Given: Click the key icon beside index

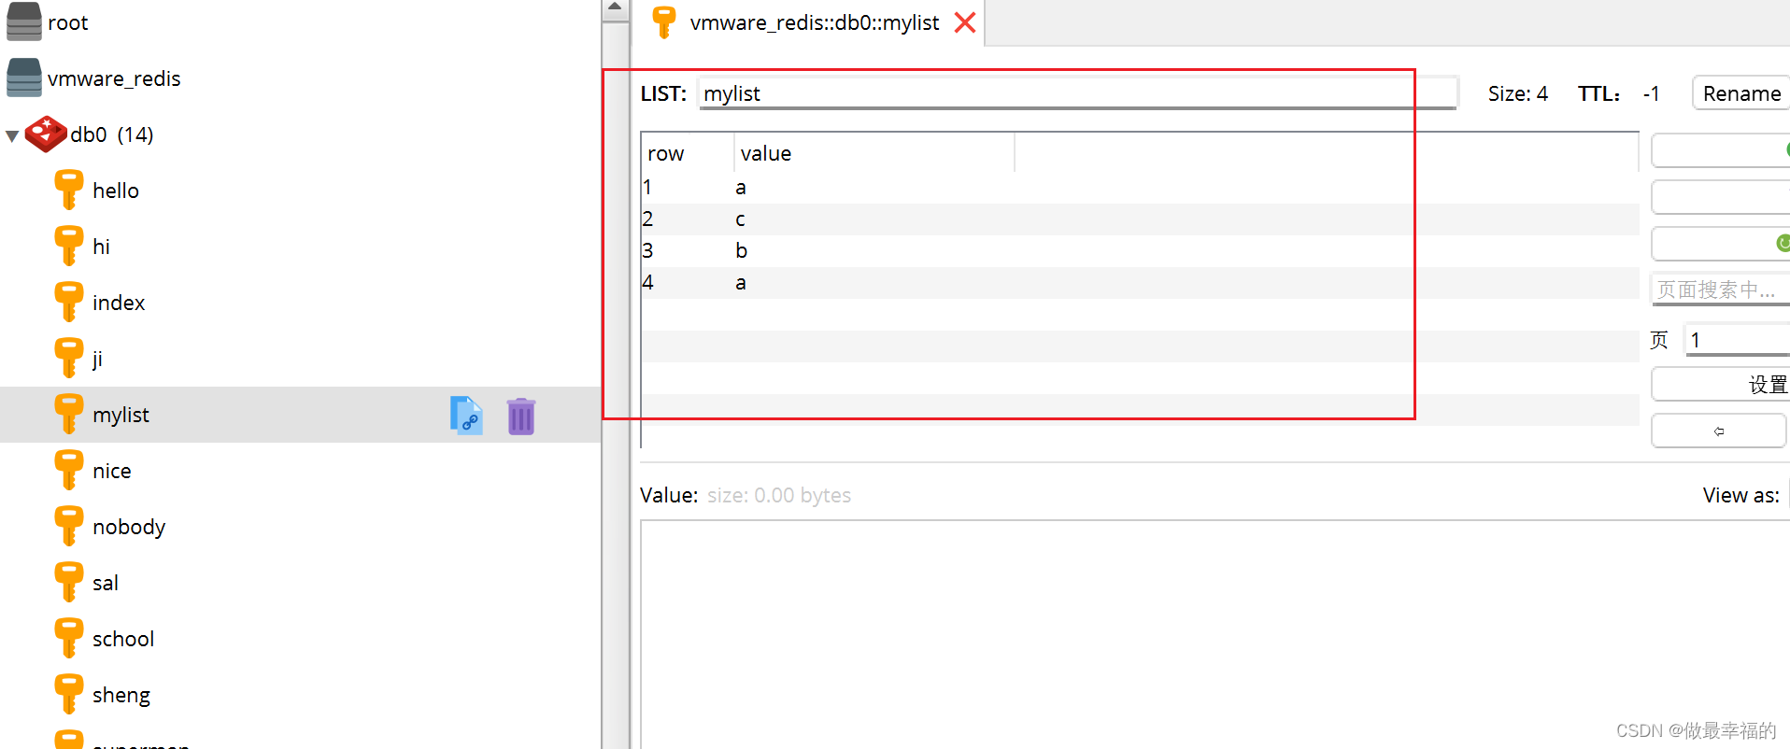Looking at the screenshot, I should [x=68, y=302].
